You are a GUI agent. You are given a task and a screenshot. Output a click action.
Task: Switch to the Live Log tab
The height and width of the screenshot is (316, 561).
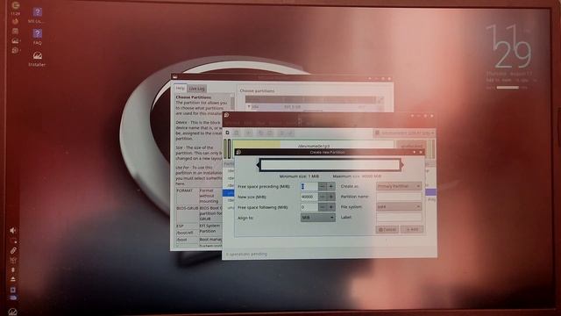[196, 89]
